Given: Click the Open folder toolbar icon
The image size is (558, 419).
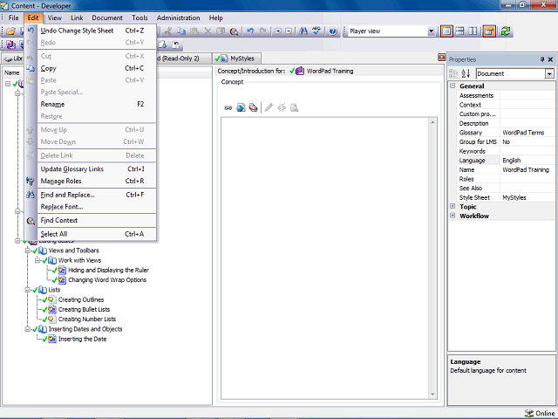Looking at the screenshot, I should click(x=10, y=31).
